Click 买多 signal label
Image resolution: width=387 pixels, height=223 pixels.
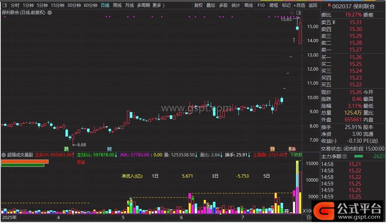pos(81,162)
